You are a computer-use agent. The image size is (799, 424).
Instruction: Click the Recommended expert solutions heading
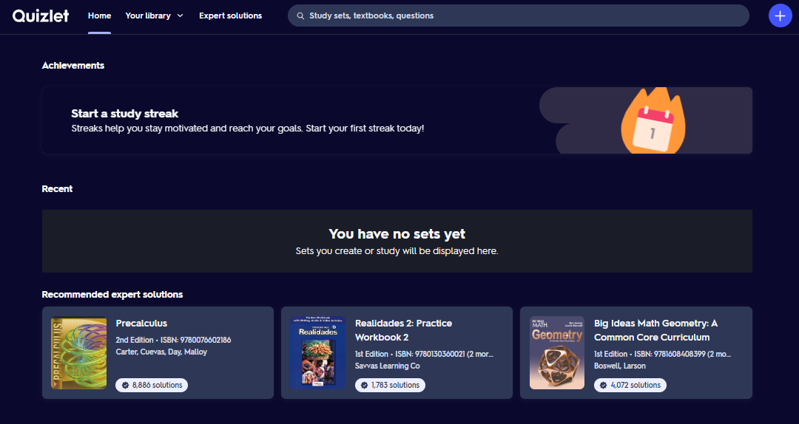pos(112,295)
